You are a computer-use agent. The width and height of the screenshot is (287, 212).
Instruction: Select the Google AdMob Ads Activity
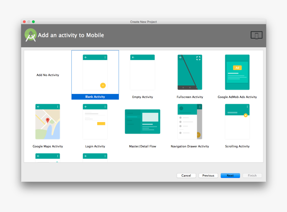coord(237,73)
